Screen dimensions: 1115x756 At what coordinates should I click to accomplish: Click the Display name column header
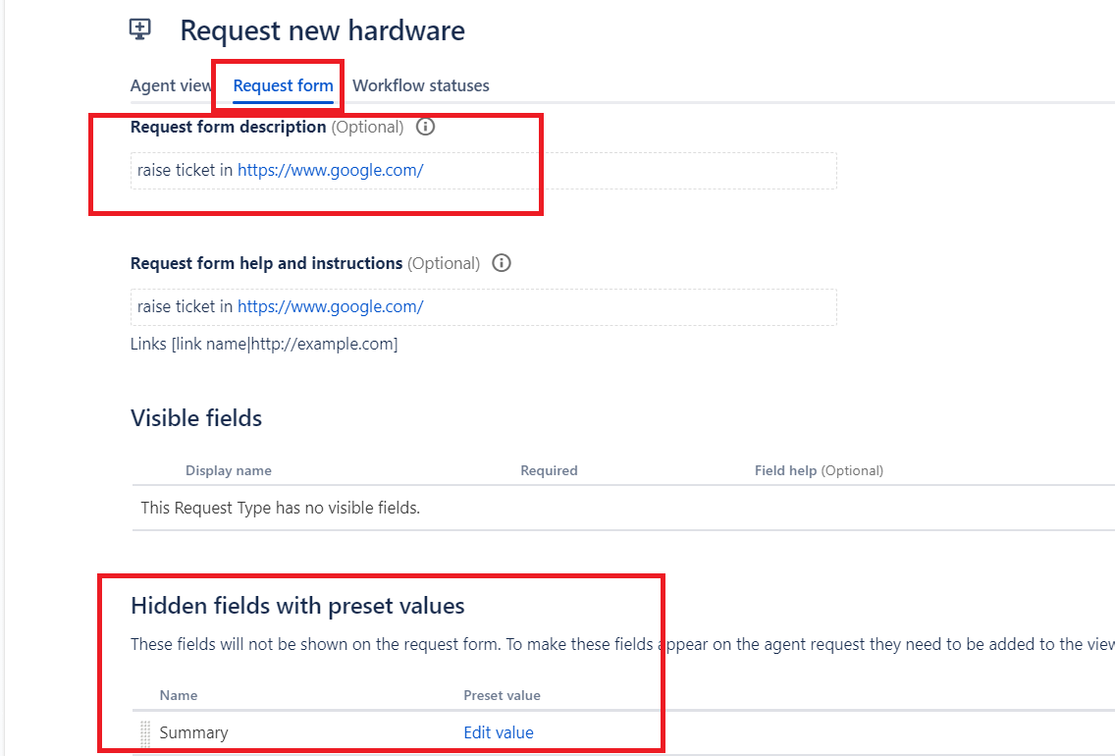click(x=229, y=470)
